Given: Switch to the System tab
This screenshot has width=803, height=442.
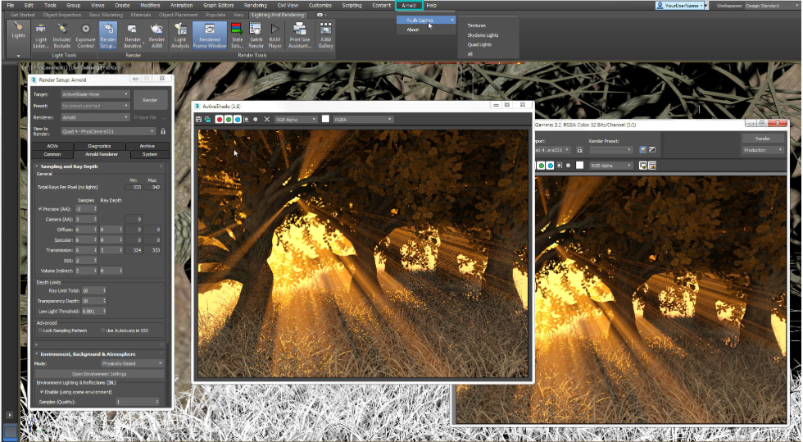Looking at the screenshot, I should click(x=149, y=154).
